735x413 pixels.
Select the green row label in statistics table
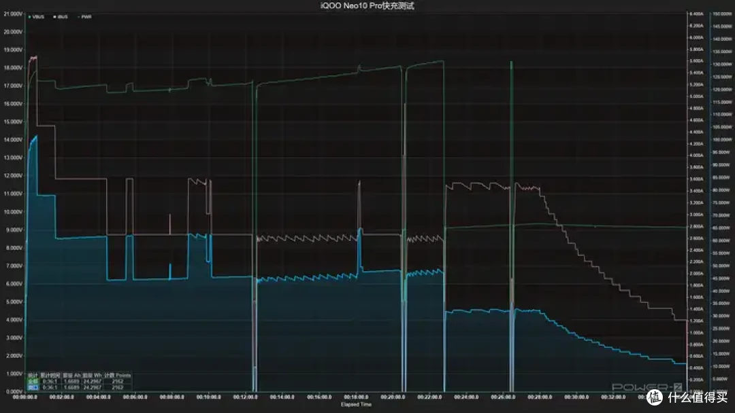click(x=33, y=382)
